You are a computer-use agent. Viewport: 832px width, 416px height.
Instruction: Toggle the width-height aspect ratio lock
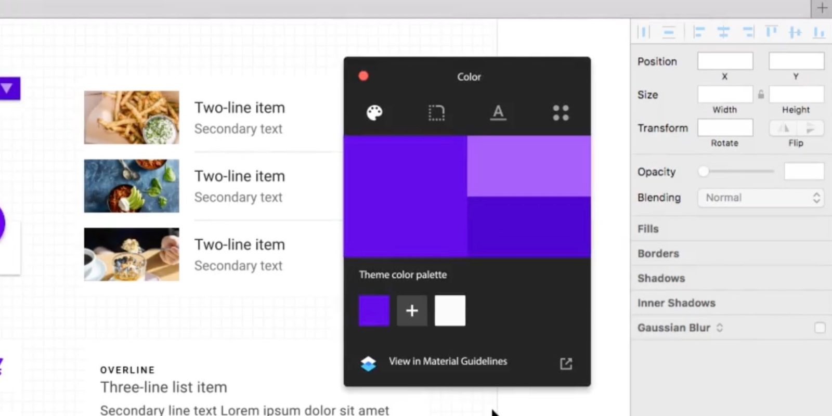pos(761,95)
